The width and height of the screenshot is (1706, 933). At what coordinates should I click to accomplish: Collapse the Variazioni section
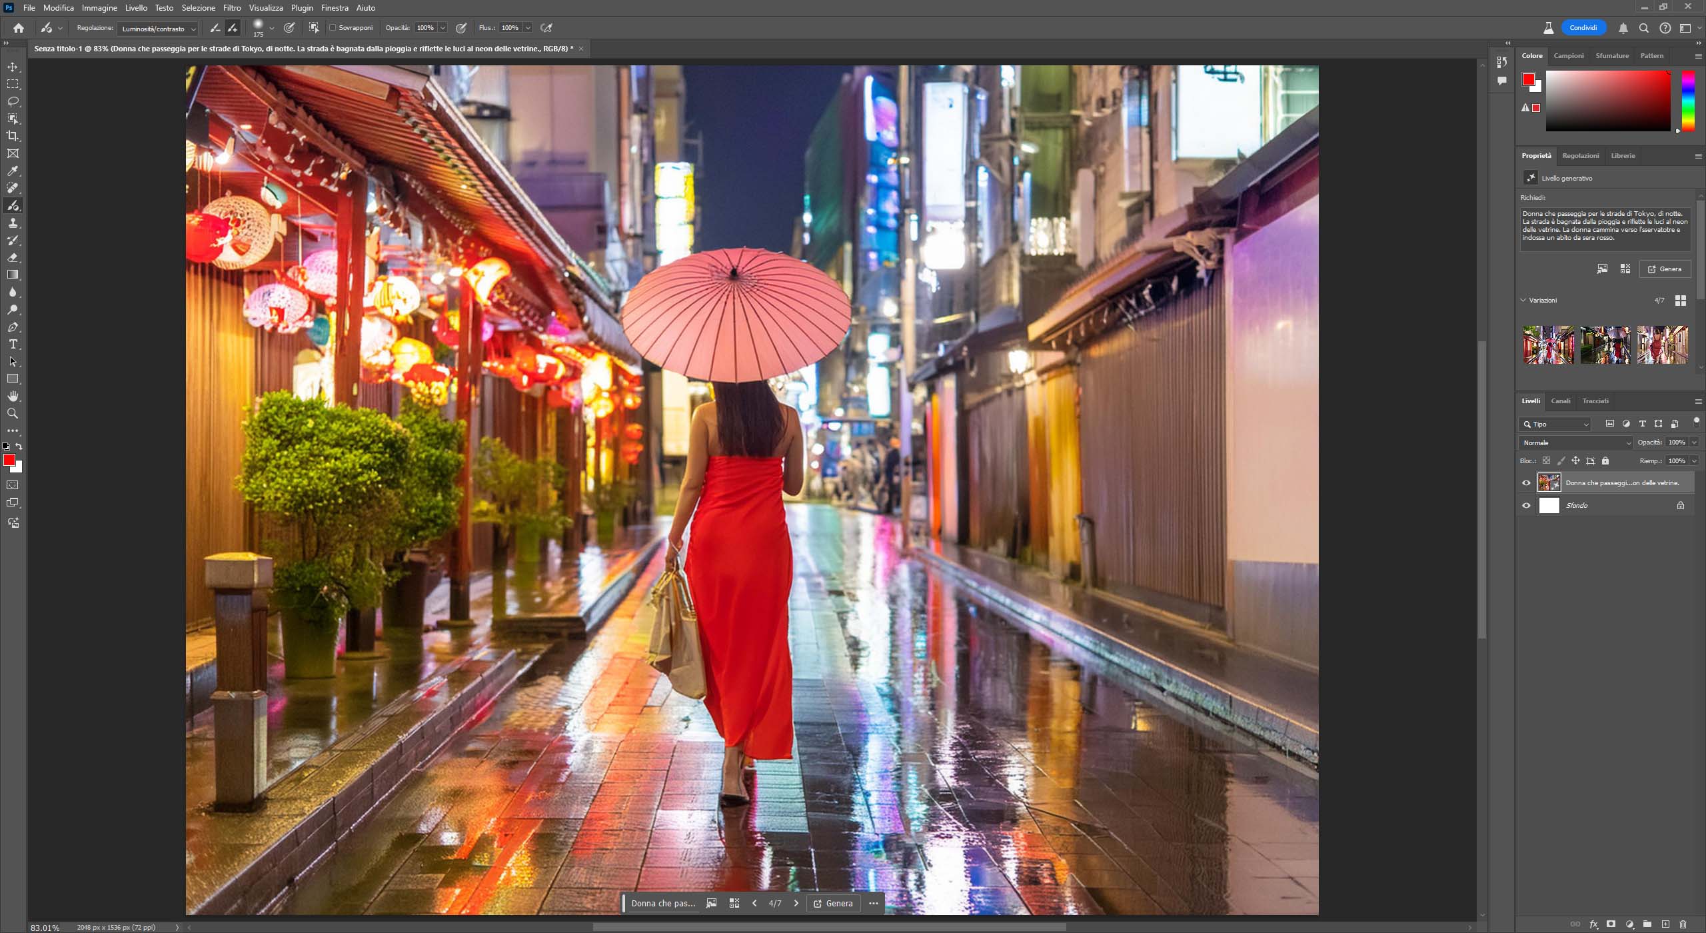point(1523,301)
